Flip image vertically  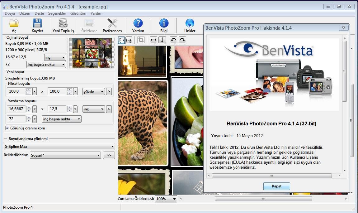162,40
